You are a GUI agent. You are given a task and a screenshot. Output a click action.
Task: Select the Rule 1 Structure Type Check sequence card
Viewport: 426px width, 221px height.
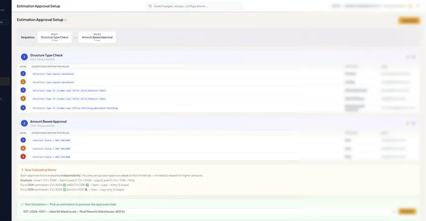(54, 37)
